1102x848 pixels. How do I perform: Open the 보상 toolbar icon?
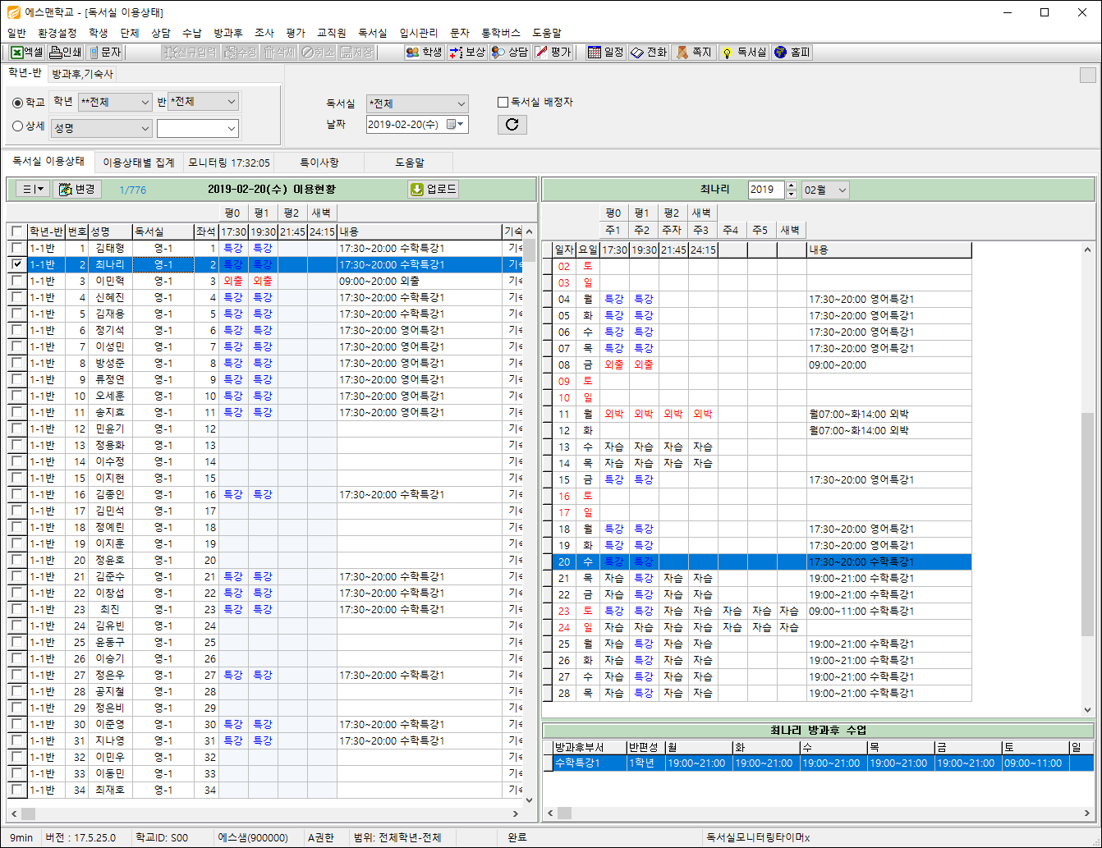(467, 52)
